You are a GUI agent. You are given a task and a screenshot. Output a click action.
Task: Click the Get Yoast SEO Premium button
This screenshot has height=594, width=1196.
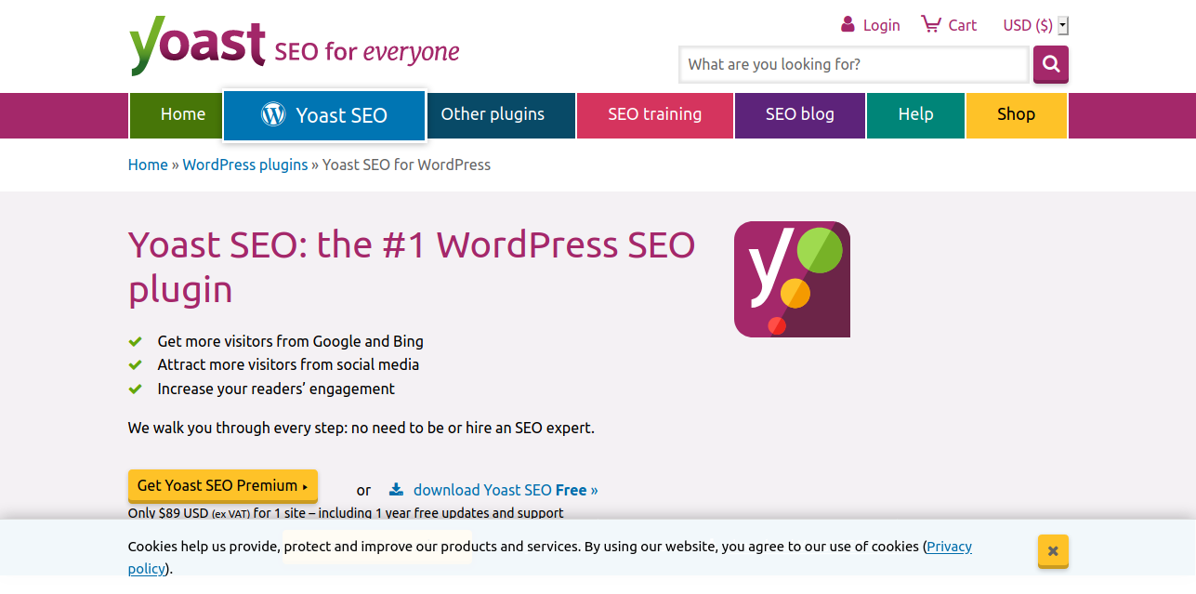pyautogui.click(x=223, y=485)
